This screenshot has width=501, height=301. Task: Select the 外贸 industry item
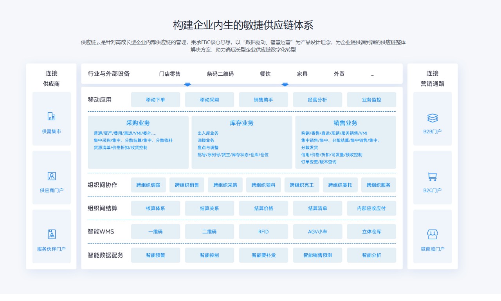click(339, 74)
